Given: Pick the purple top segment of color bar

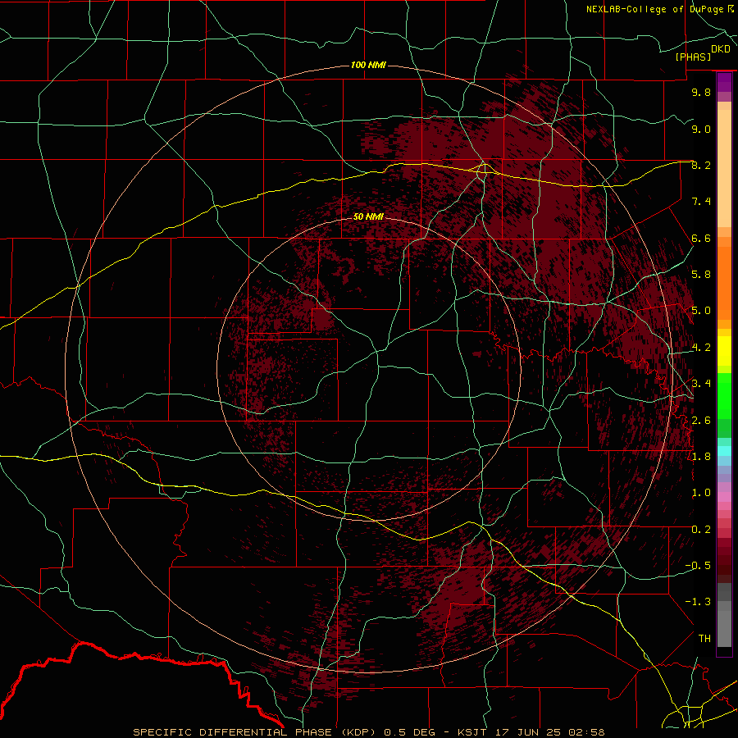Looking at the screenshot, I should (724, 83).
